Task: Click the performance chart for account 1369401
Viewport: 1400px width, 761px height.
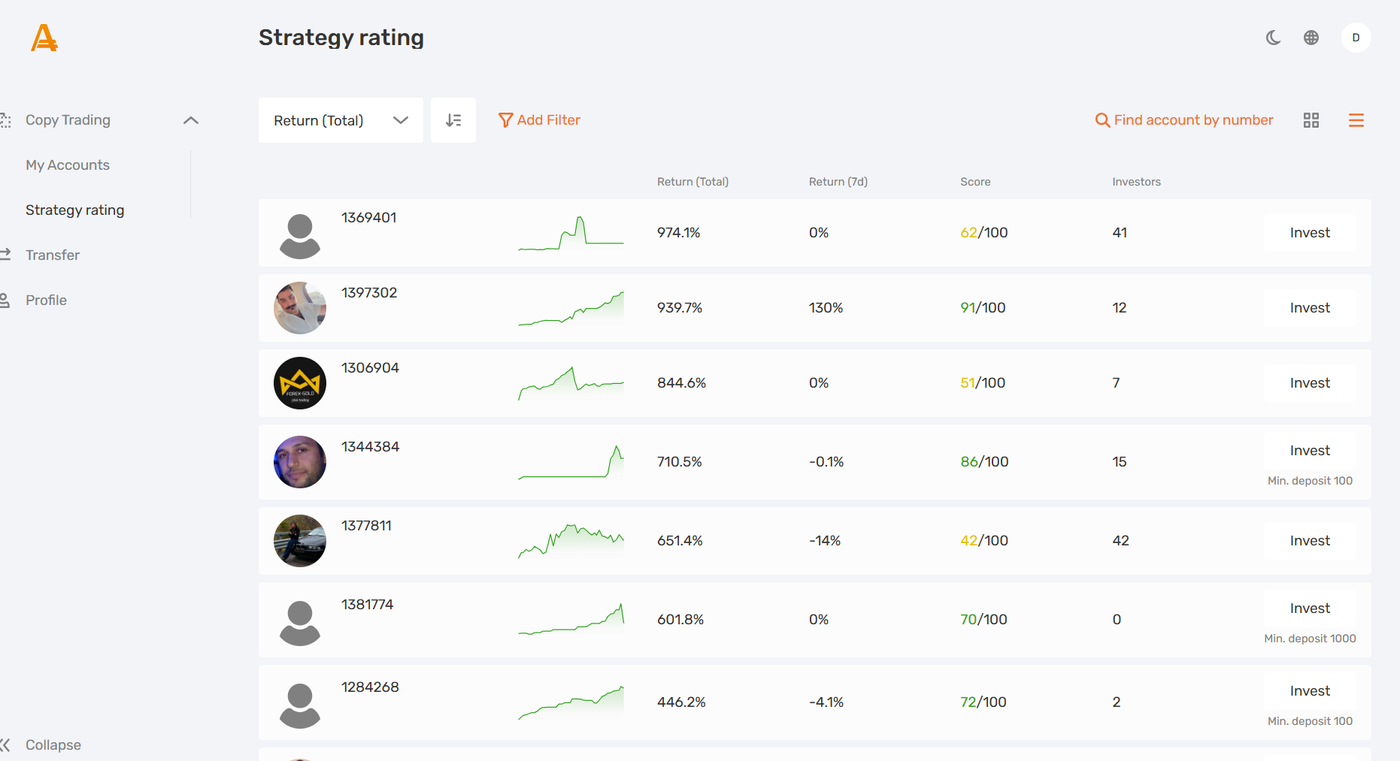Action: click(x=571, y=232)
